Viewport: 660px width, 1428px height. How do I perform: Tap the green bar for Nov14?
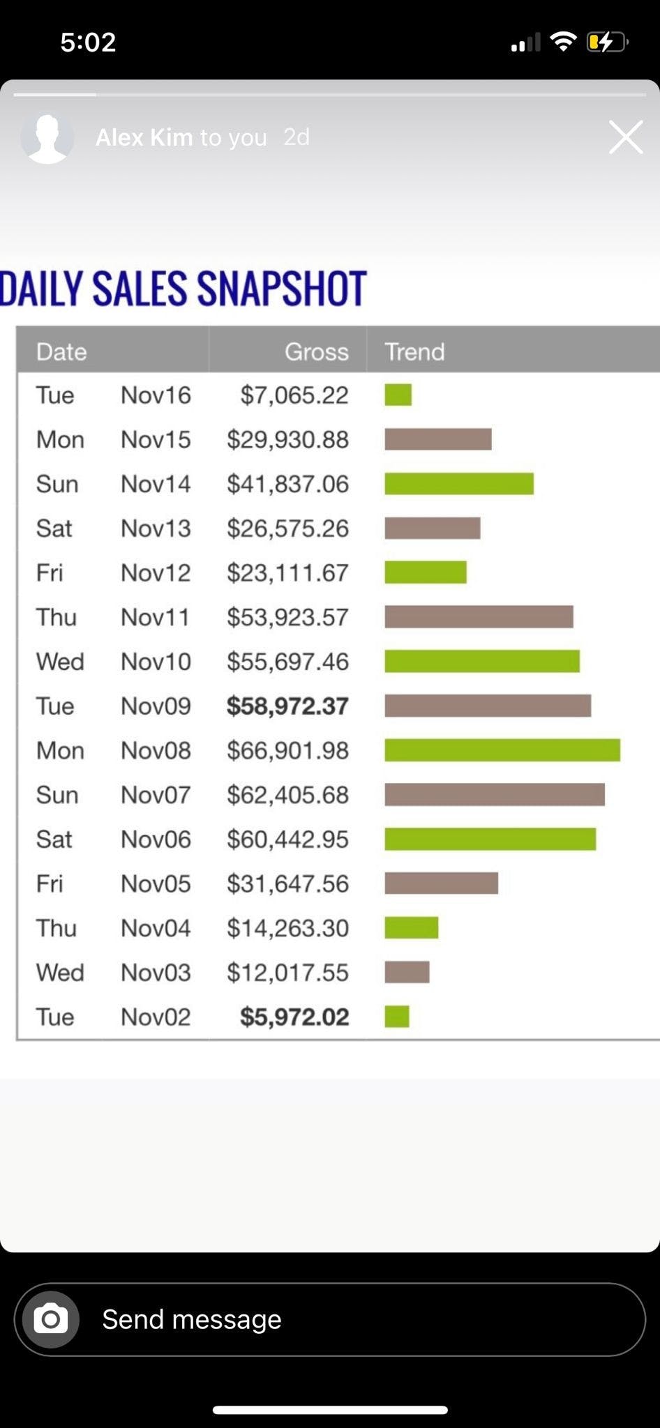[x=458, y=484]
